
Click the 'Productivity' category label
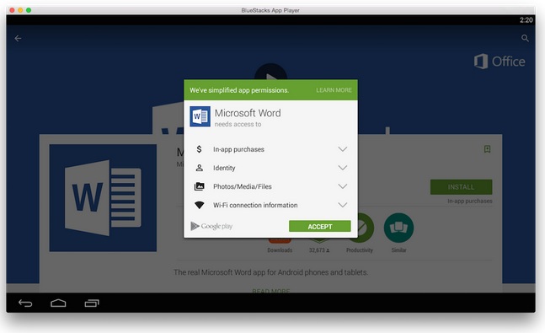[x=360, y=250]
